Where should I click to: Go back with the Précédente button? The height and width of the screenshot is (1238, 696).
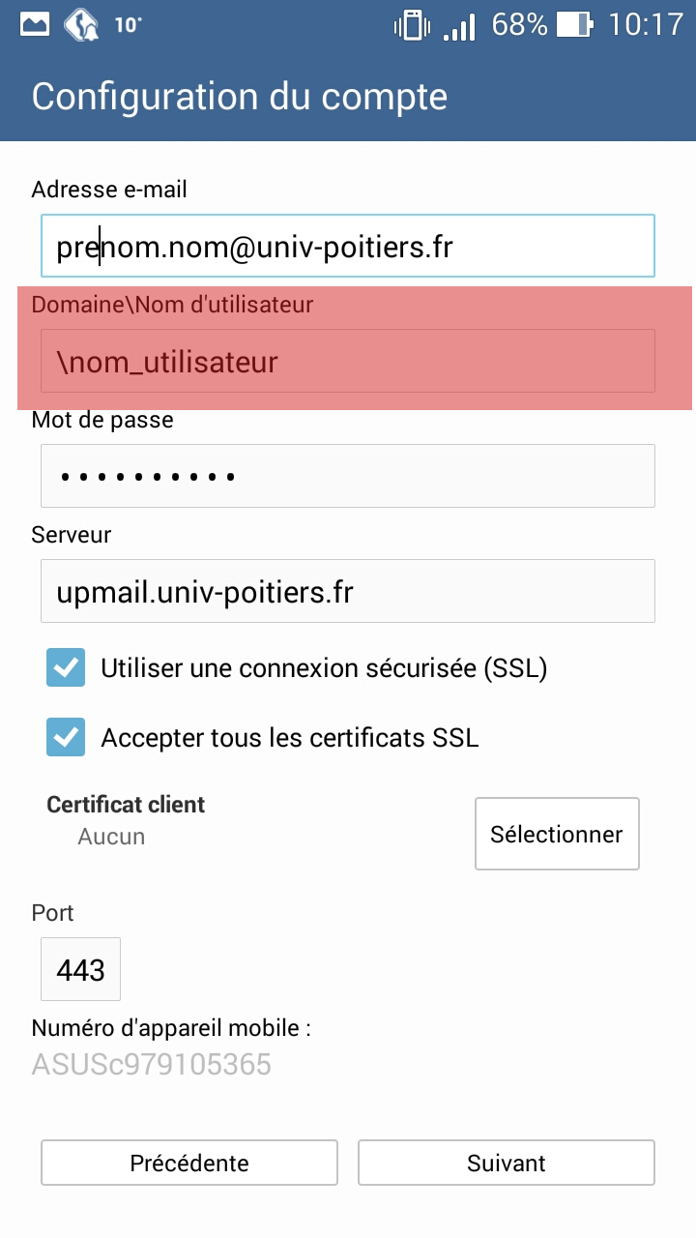(x=189, y=1163)
